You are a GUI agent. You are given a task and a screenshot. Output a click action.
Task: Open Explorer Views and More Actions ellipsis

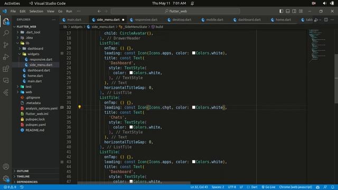[54, 20]
